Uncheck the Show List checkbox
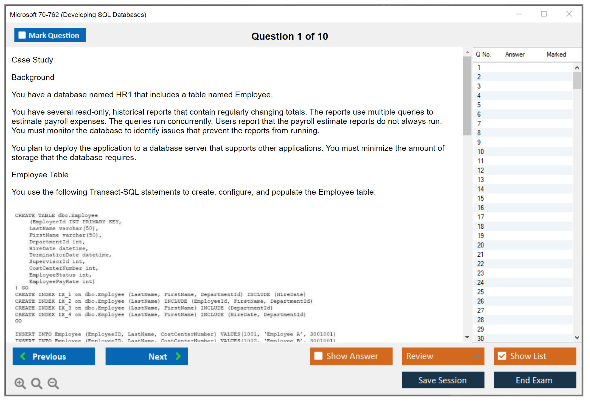 point(502,356)
